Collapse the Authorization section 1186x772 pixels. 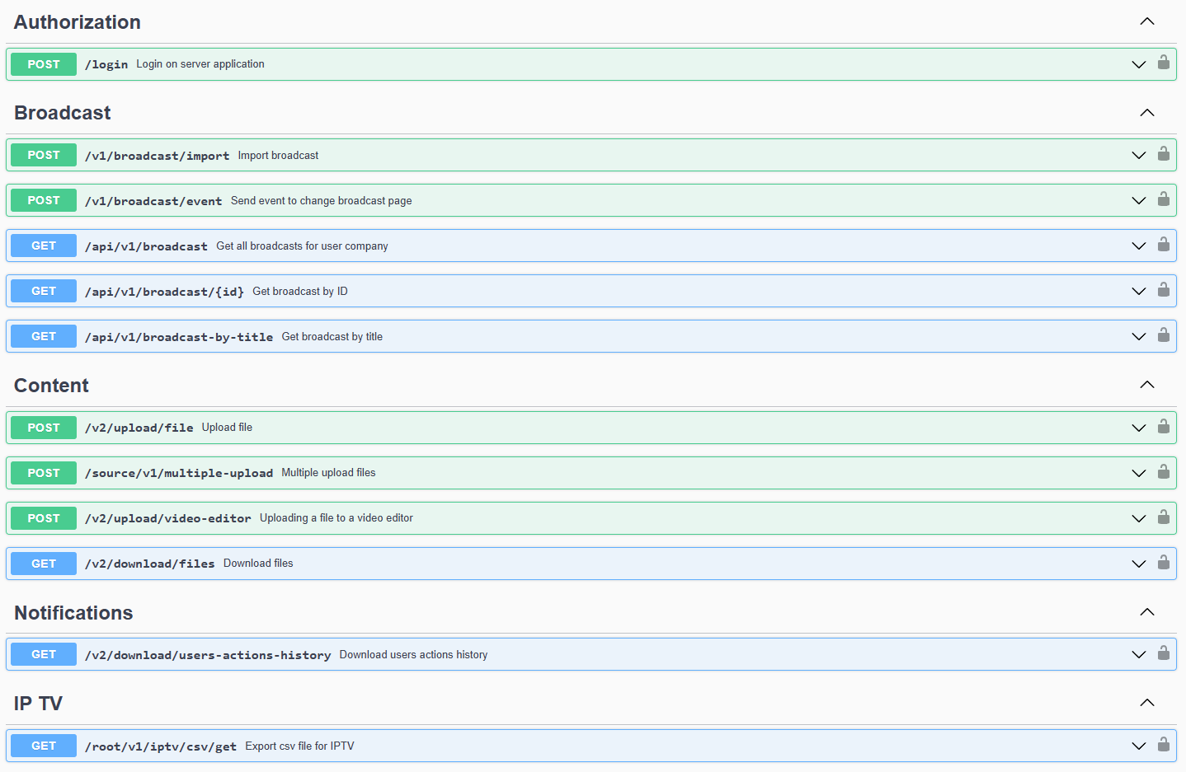[1146, 22]
